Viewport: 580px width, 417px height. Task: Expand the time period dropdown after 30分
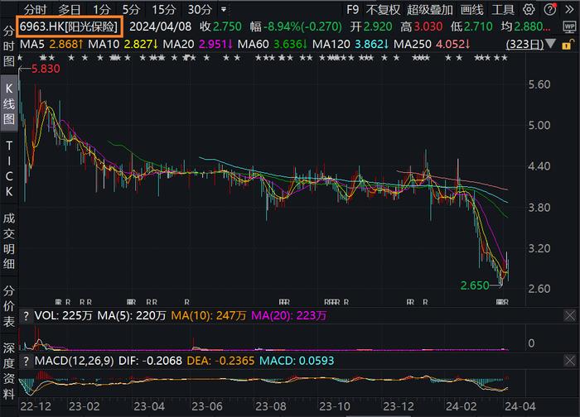224,9
